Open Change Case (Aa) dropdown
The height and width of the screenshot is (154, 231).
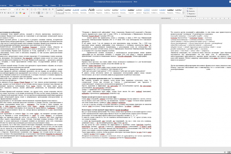(x=23, y=9)
